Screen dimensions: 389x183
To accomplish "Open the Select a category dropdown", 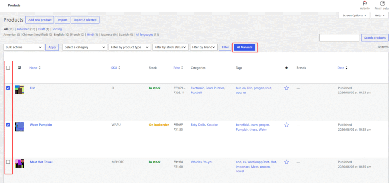I will pos(85,47).
